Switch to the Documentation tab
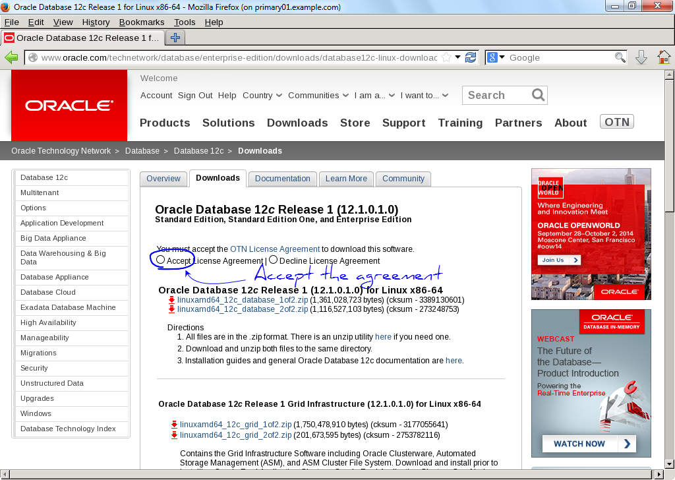 tap(282, 179)
